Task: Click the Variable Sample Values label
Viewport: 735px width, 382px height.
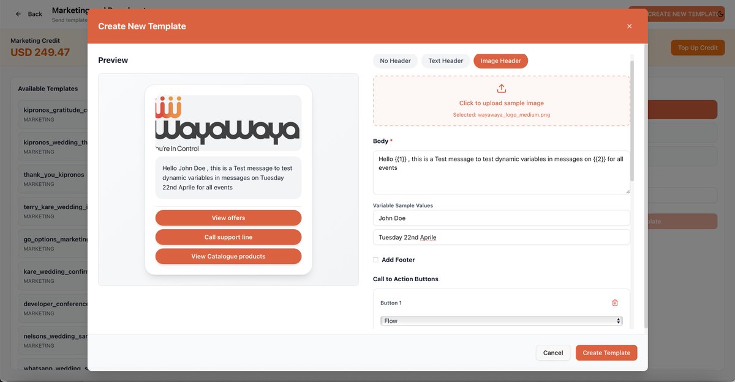Action: point(403,205)
